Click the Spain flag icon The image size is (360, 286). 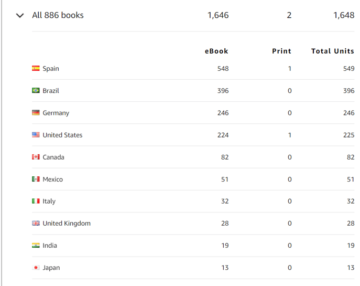(36, 68)
